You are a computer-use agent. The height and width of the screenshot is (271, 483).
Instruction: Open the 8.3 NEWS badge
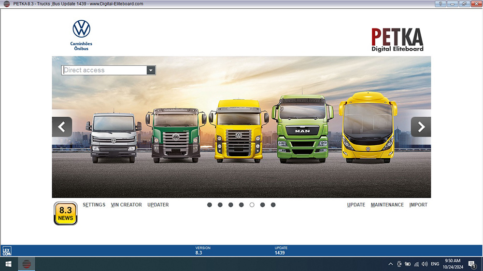(65, 214)
